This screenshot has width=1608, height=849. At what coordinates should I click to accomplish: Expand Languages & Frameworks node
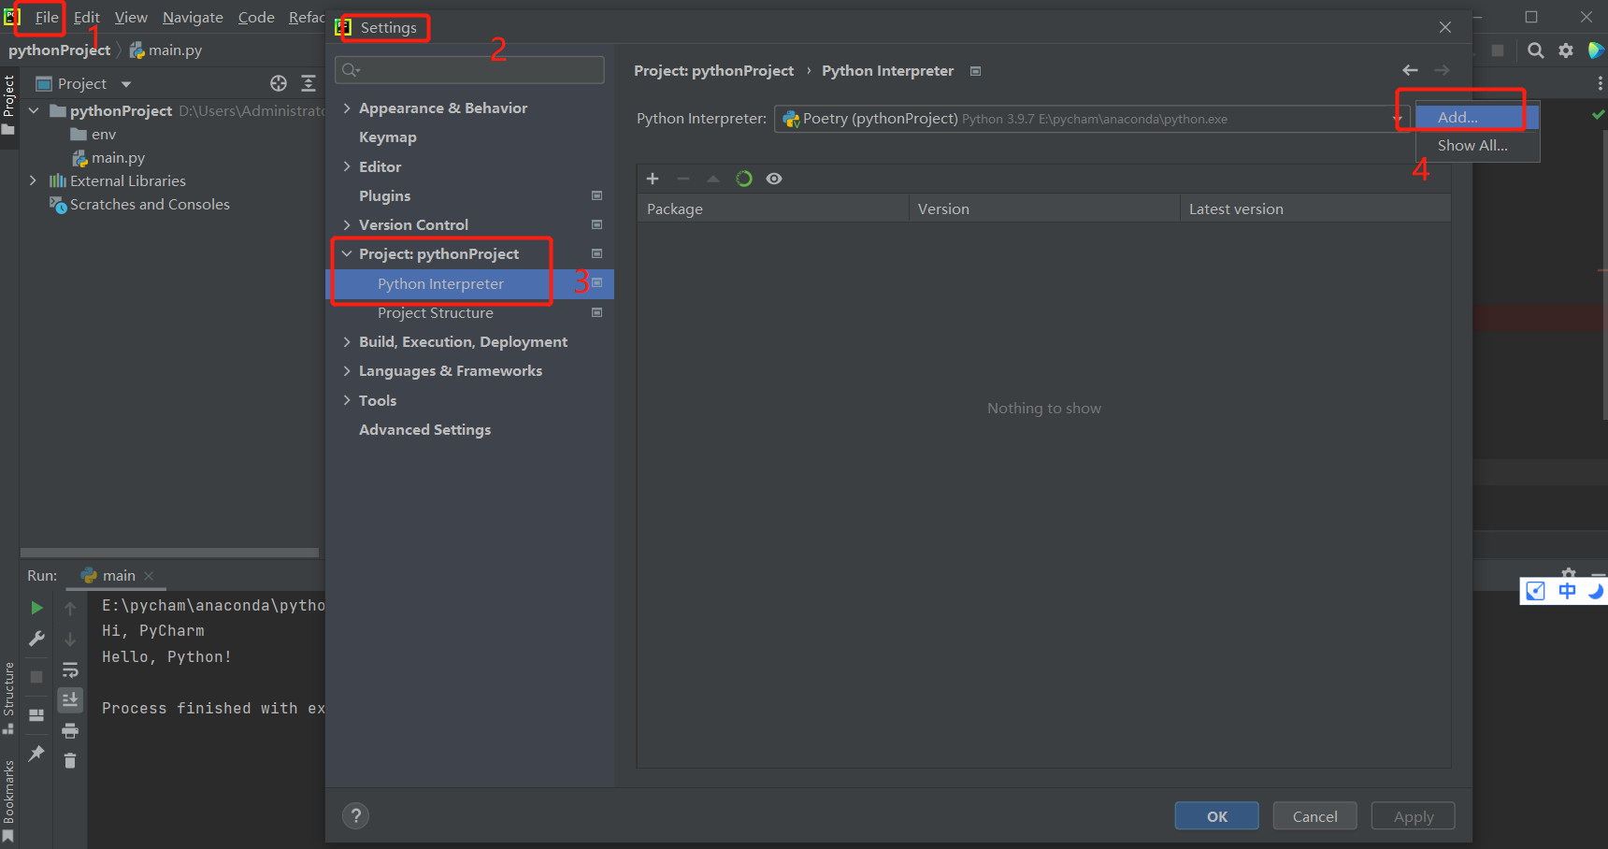(x=347, y=370)
